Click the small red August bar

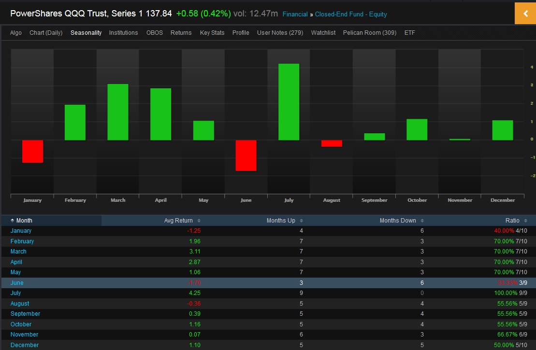coord(332,143)
